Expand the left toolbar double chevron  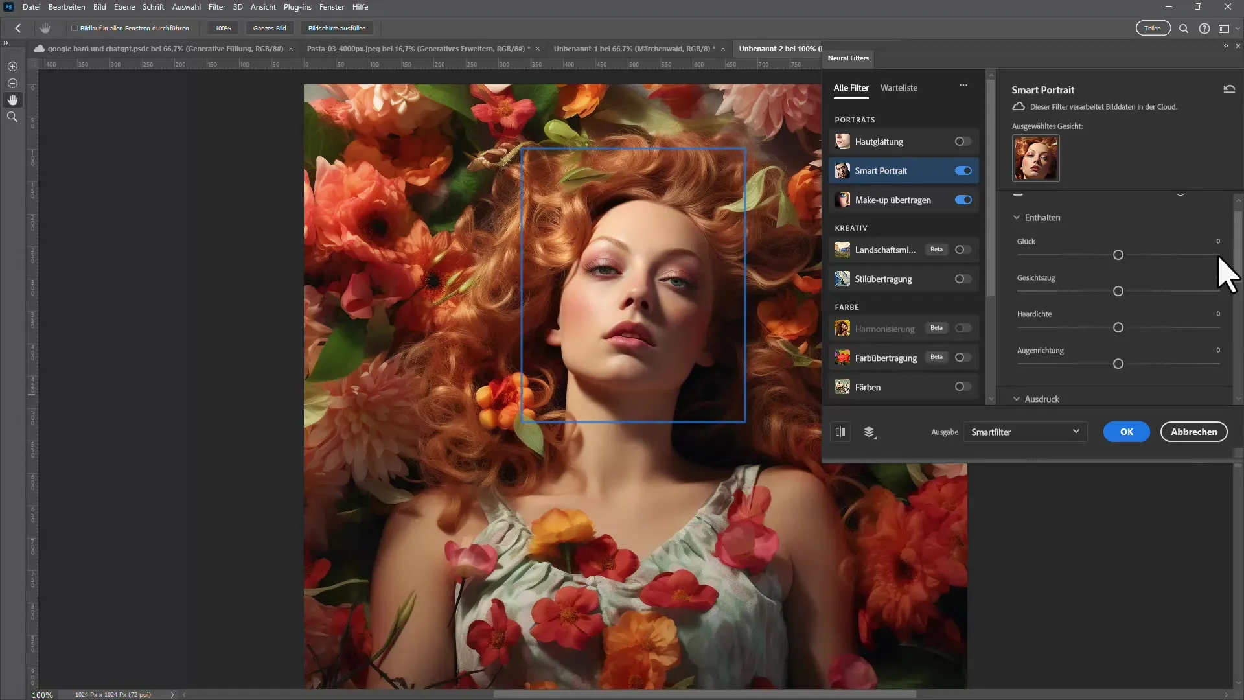click(x=6, y=43)
